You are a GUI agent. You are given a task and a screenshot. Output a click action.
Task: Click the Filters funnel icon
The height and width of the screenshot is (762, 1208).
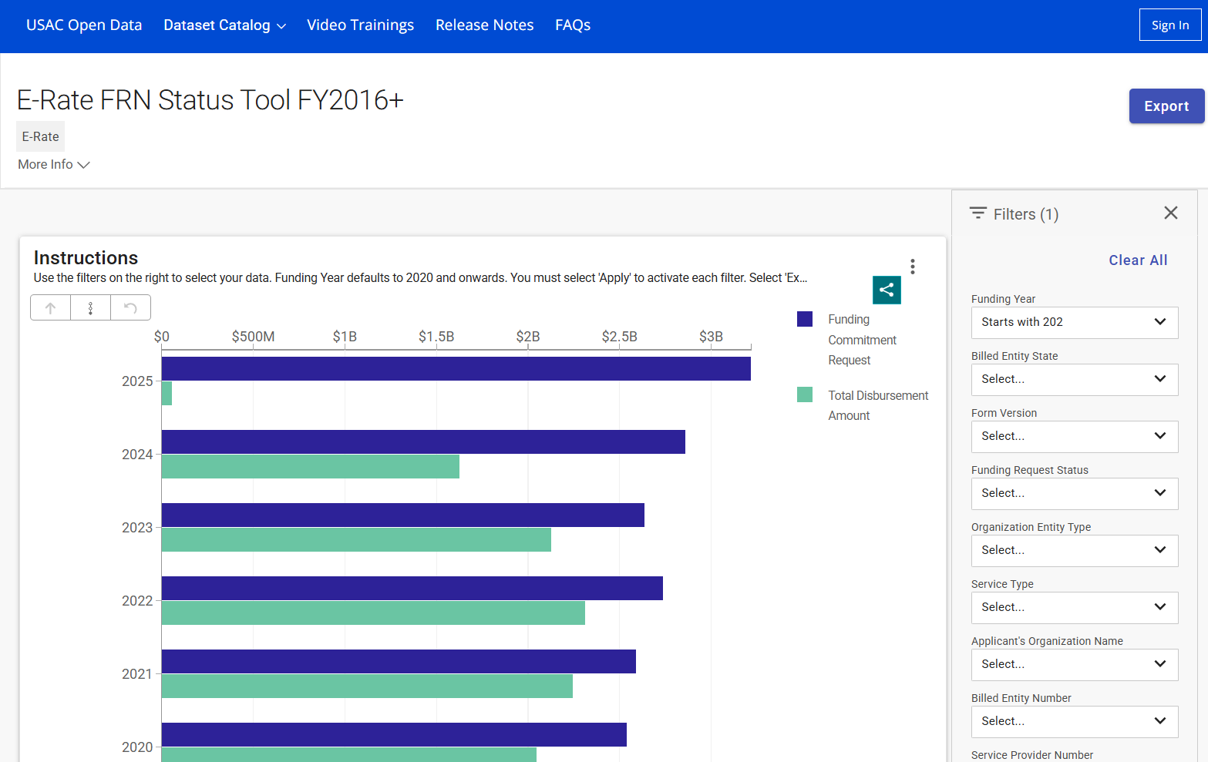[978, 213]
